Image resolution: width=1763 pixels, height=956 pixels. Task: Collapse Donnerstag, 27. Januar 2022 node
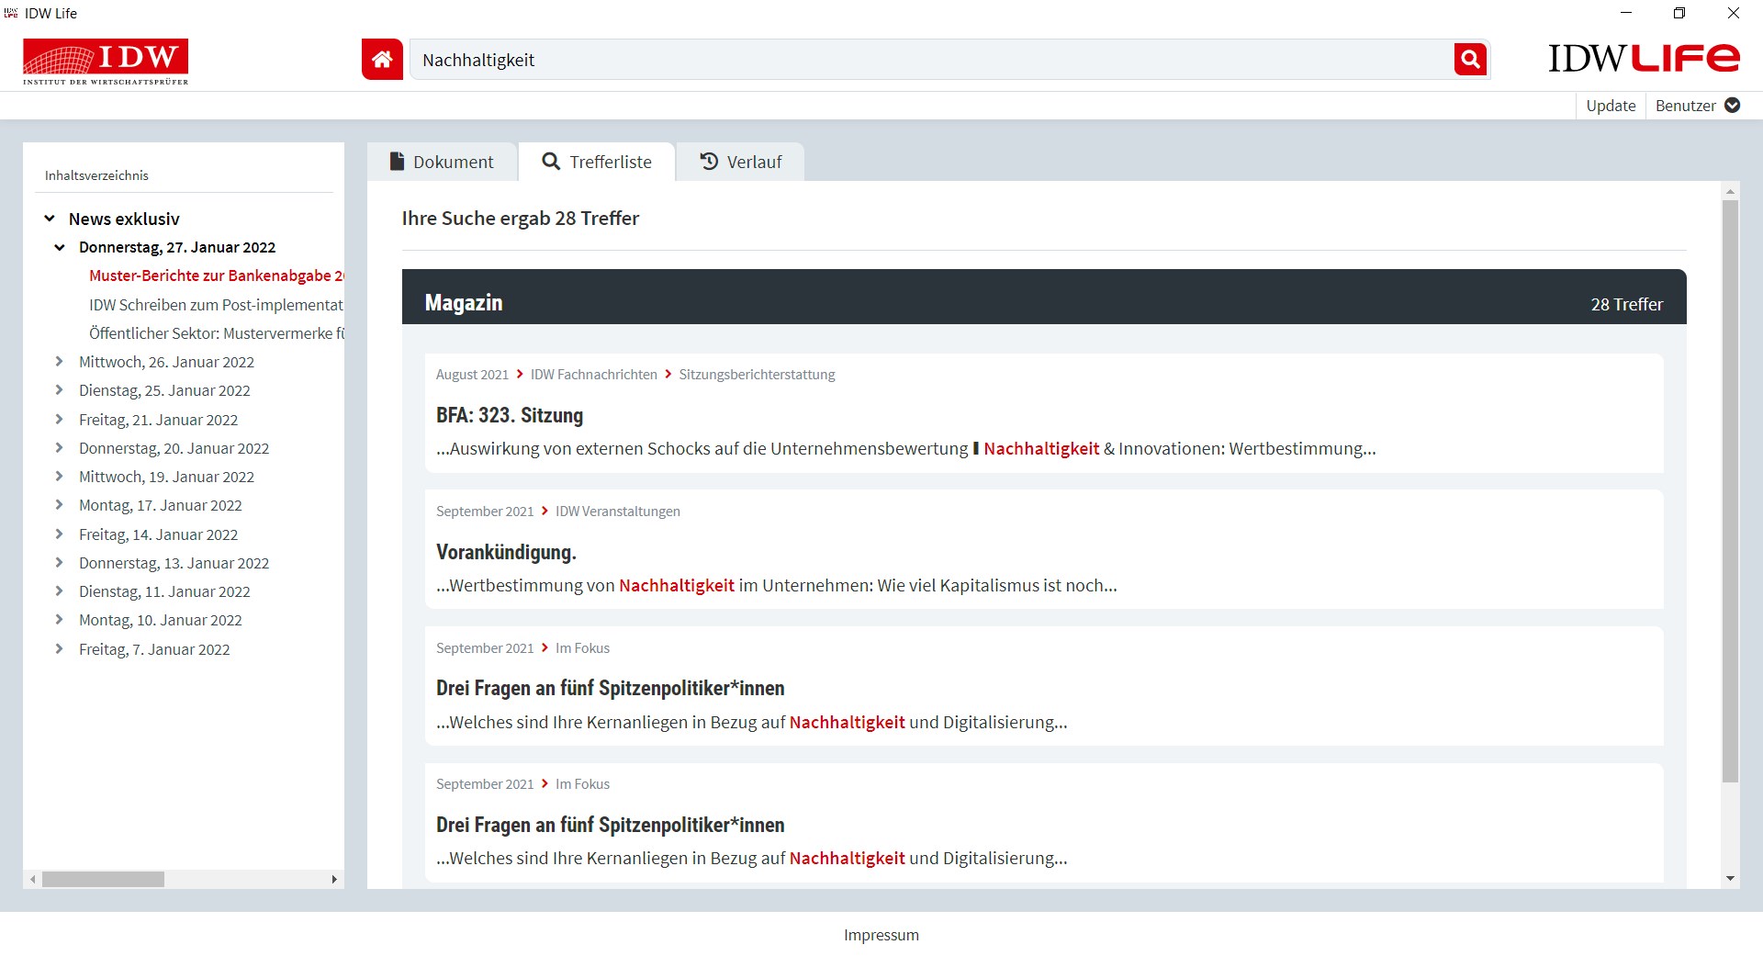click(x=60, y=247)
